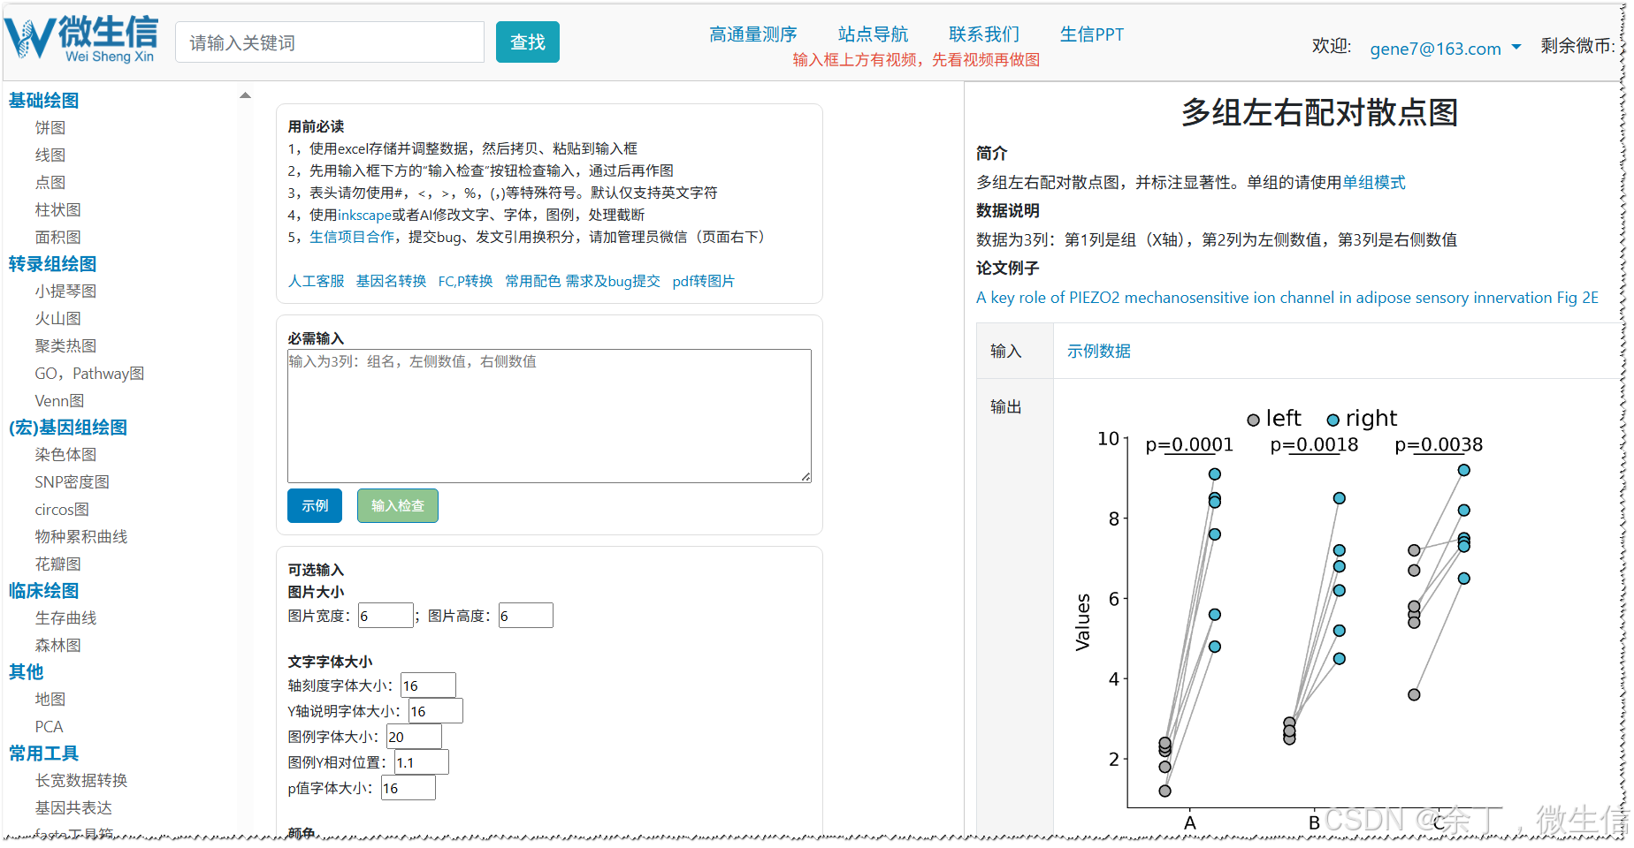The image size is (1634, 848).
Task: Select Venn图 in the sidebar
Action: [x=59, y=401]
